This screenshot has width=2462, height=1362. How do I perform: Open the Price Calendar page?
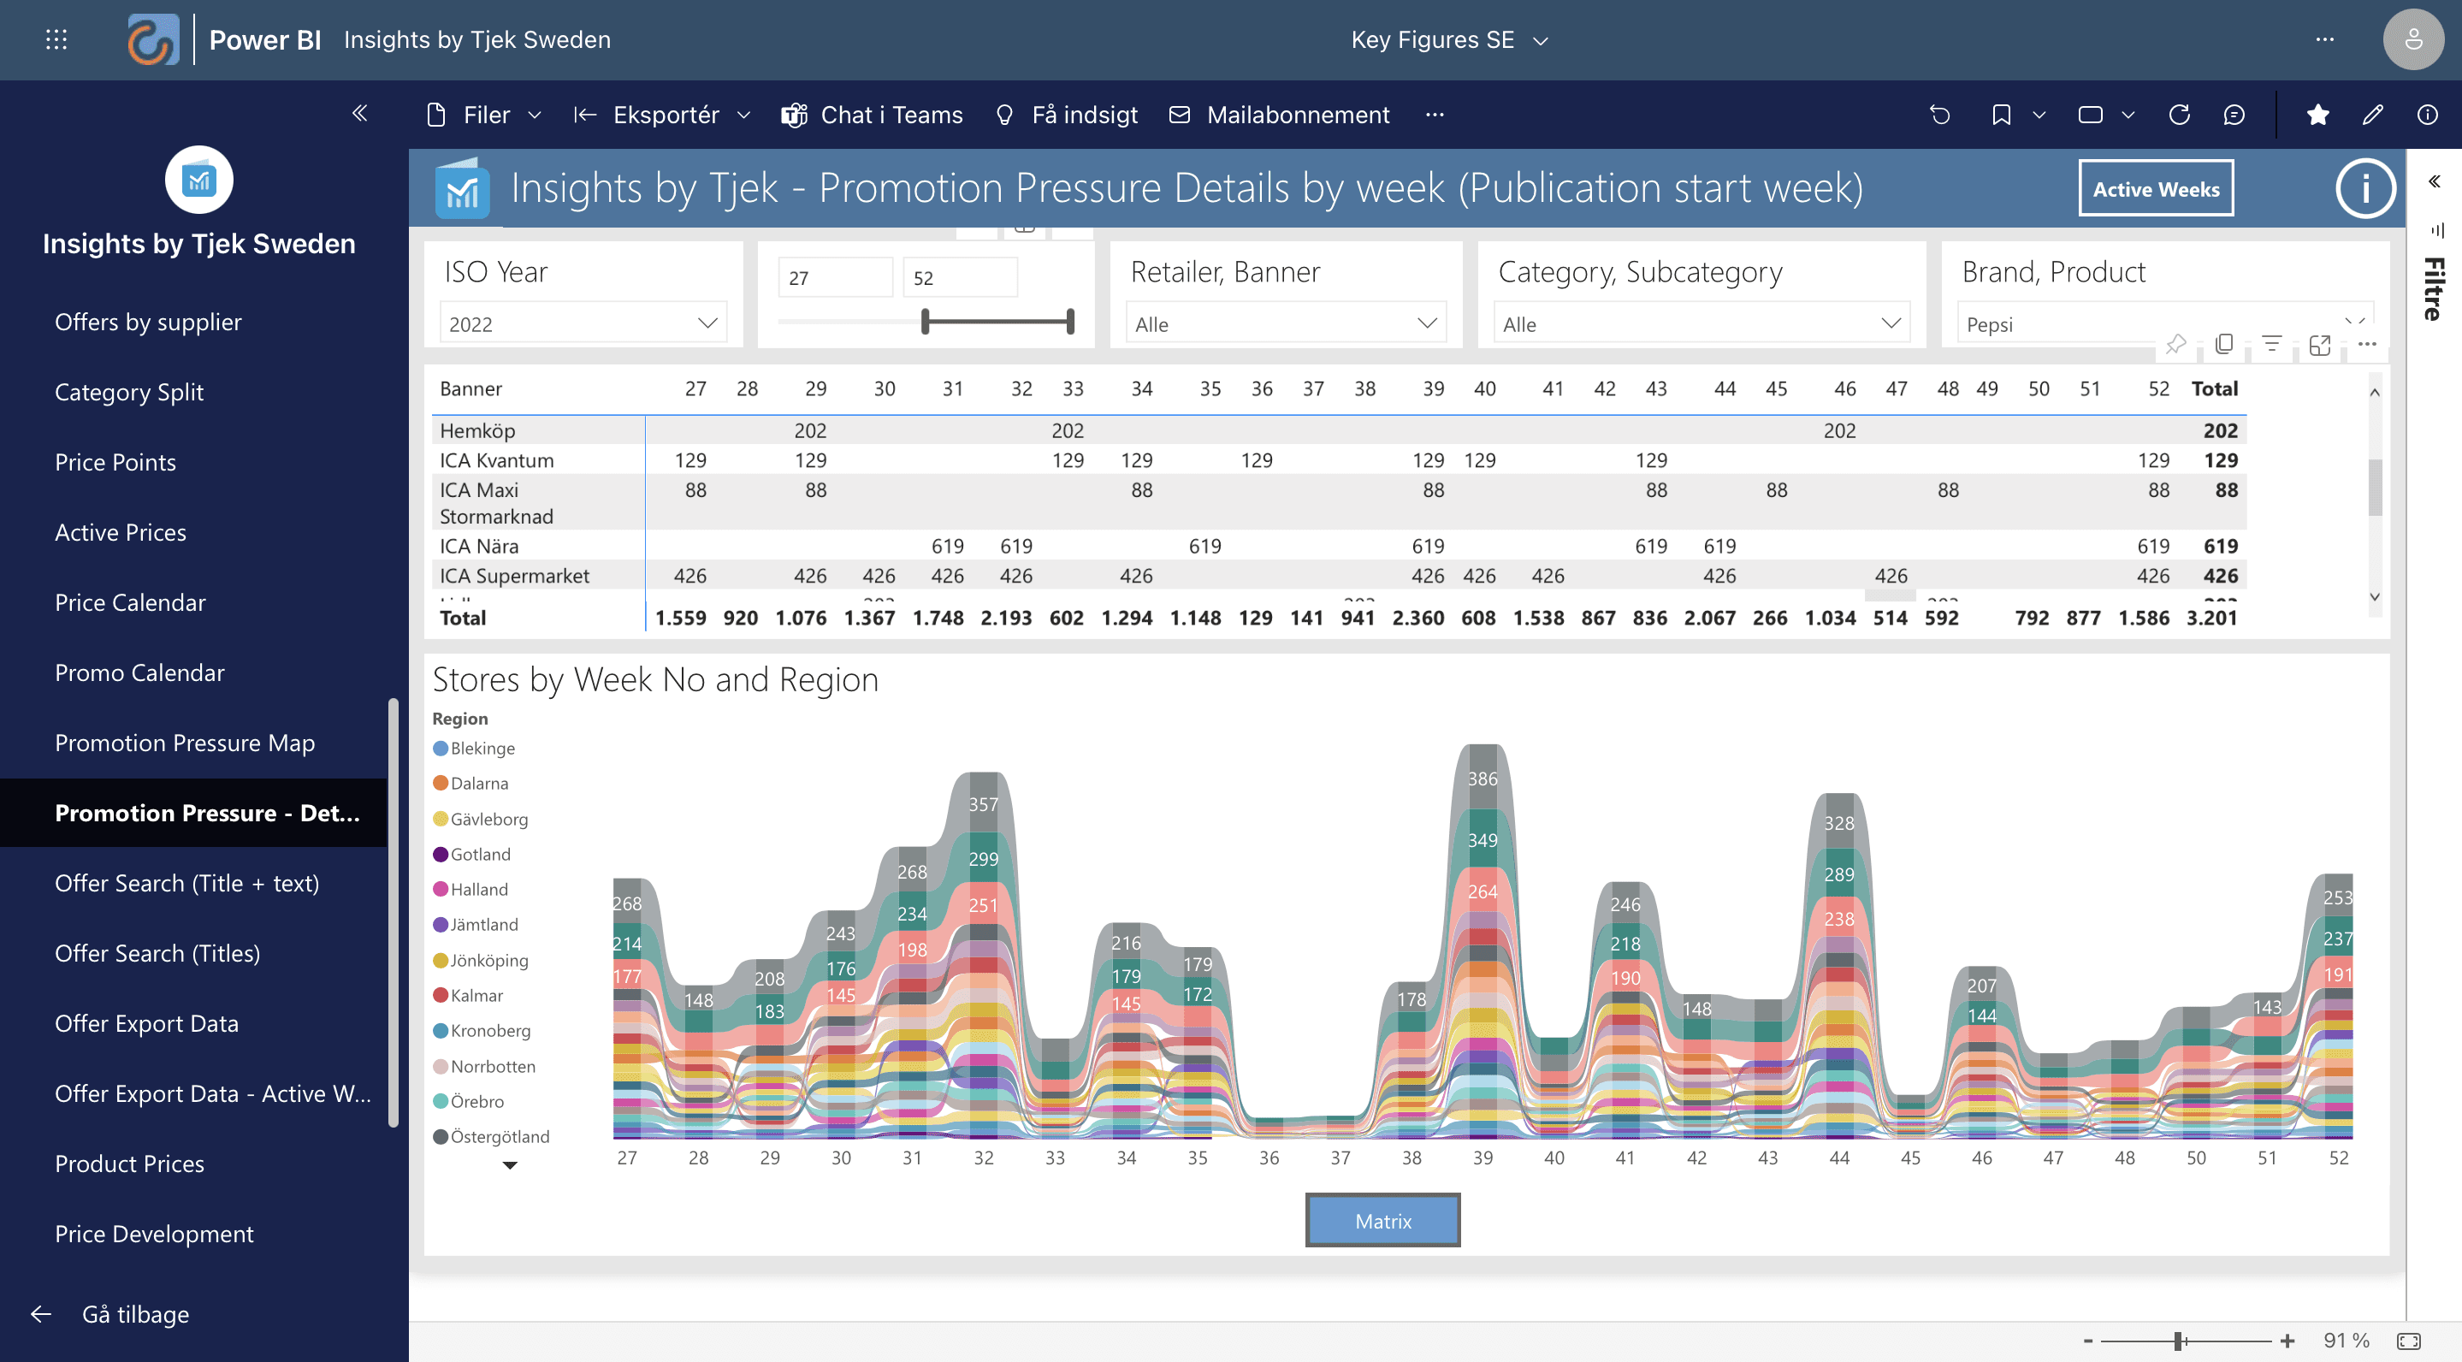pyautogui.click(x=130, y=602)
